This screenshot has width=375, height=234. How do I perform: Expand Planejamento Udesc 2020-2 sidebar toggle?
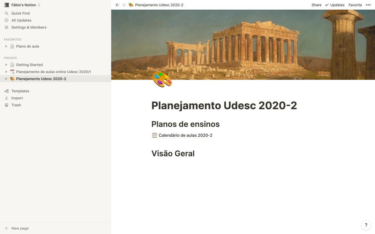6,79
